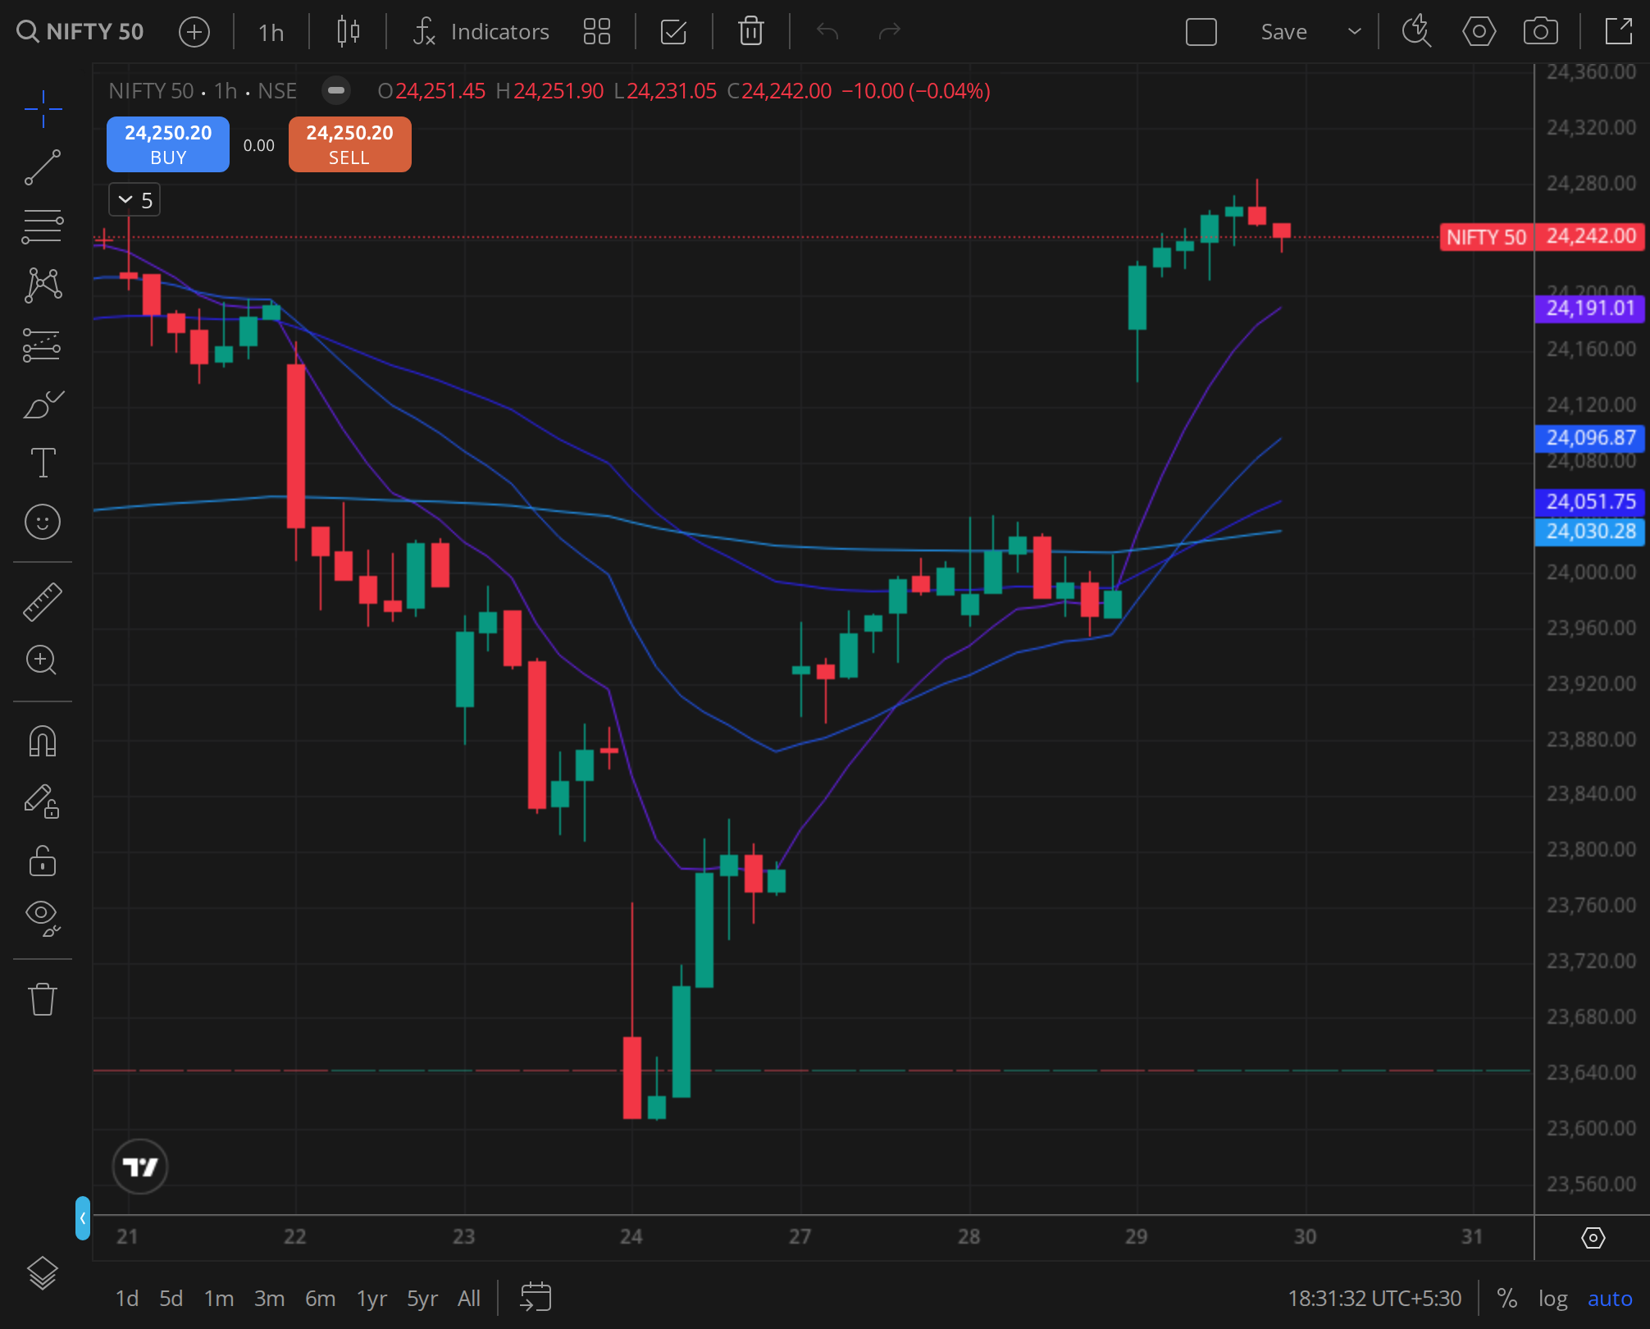1650x1329 pixels.
Task: Toggle the checkbox in the top toolbar
Action: [673, 32]
